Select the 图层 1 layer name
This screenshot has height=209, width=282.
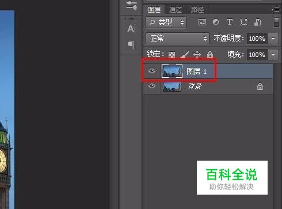click(196, 71)
